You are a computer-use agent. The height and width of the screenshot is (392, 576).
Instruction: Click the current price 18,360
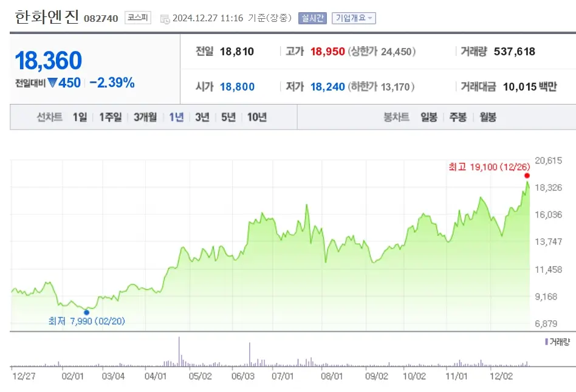click(x=49, y=61)
